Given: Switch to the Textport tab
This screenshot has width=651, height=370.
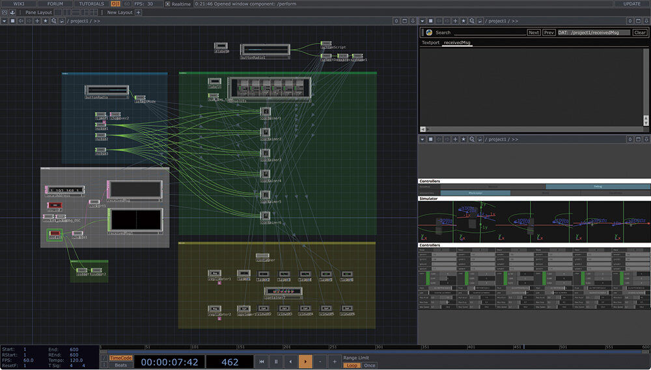Looking at the screenshot, I should pyautogui.click(x=430, y=43).
